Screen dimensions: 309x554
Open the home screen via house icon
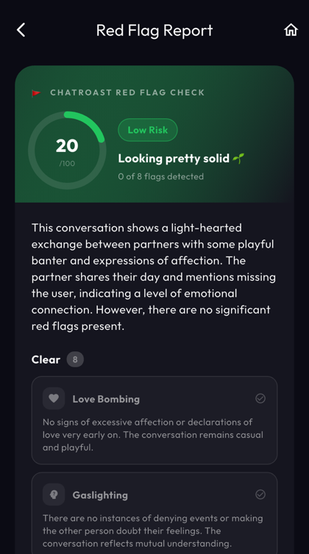(291, 30)
